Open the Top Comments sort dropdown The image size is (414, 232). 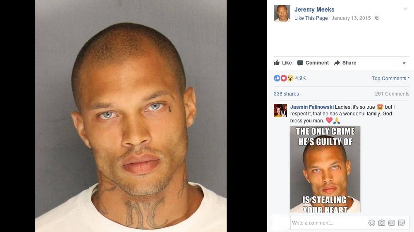[x=390, y=79]
